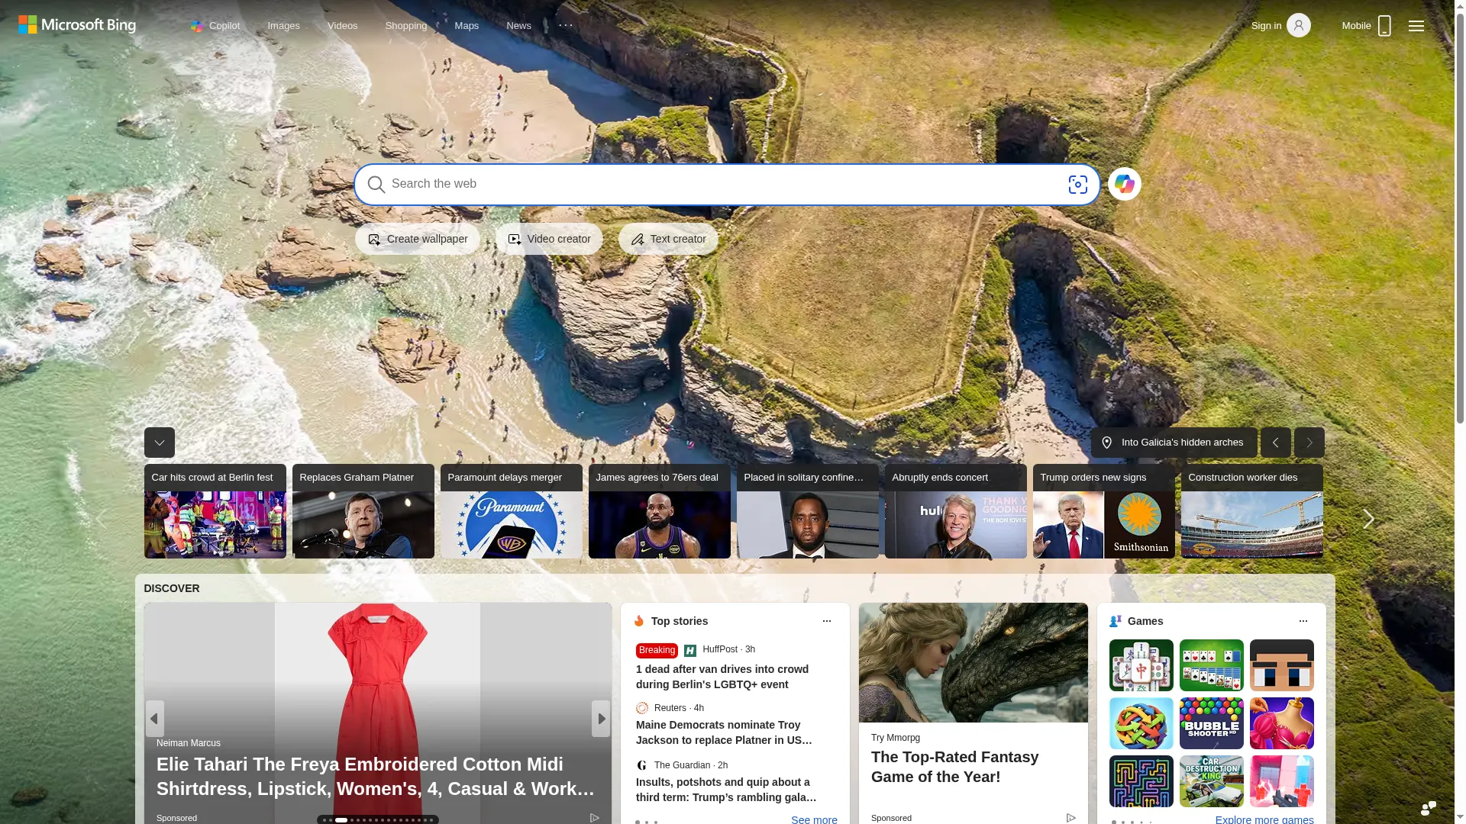Open Games card more options menu
1466x824 pixels.
[x=1303, y=621]
